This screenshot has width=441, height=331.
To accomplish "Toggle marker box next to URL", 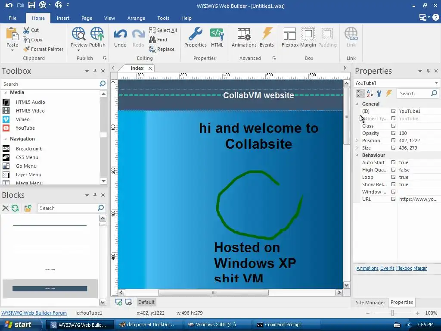I will [x=394, y=199].
